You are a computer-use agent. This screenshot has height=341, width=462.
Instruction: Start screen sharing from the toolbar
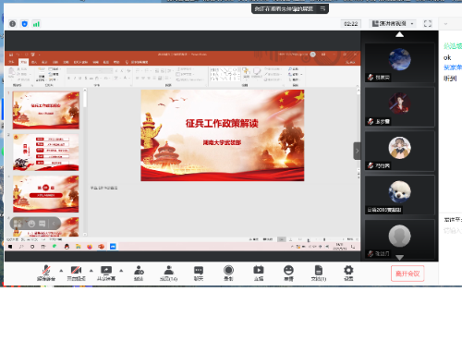click(106, 273)
